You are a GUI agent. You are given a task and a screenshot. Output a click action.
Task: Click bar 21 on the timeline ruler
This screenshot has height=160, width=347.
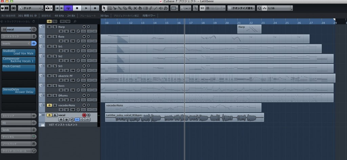tap(239, 23)
